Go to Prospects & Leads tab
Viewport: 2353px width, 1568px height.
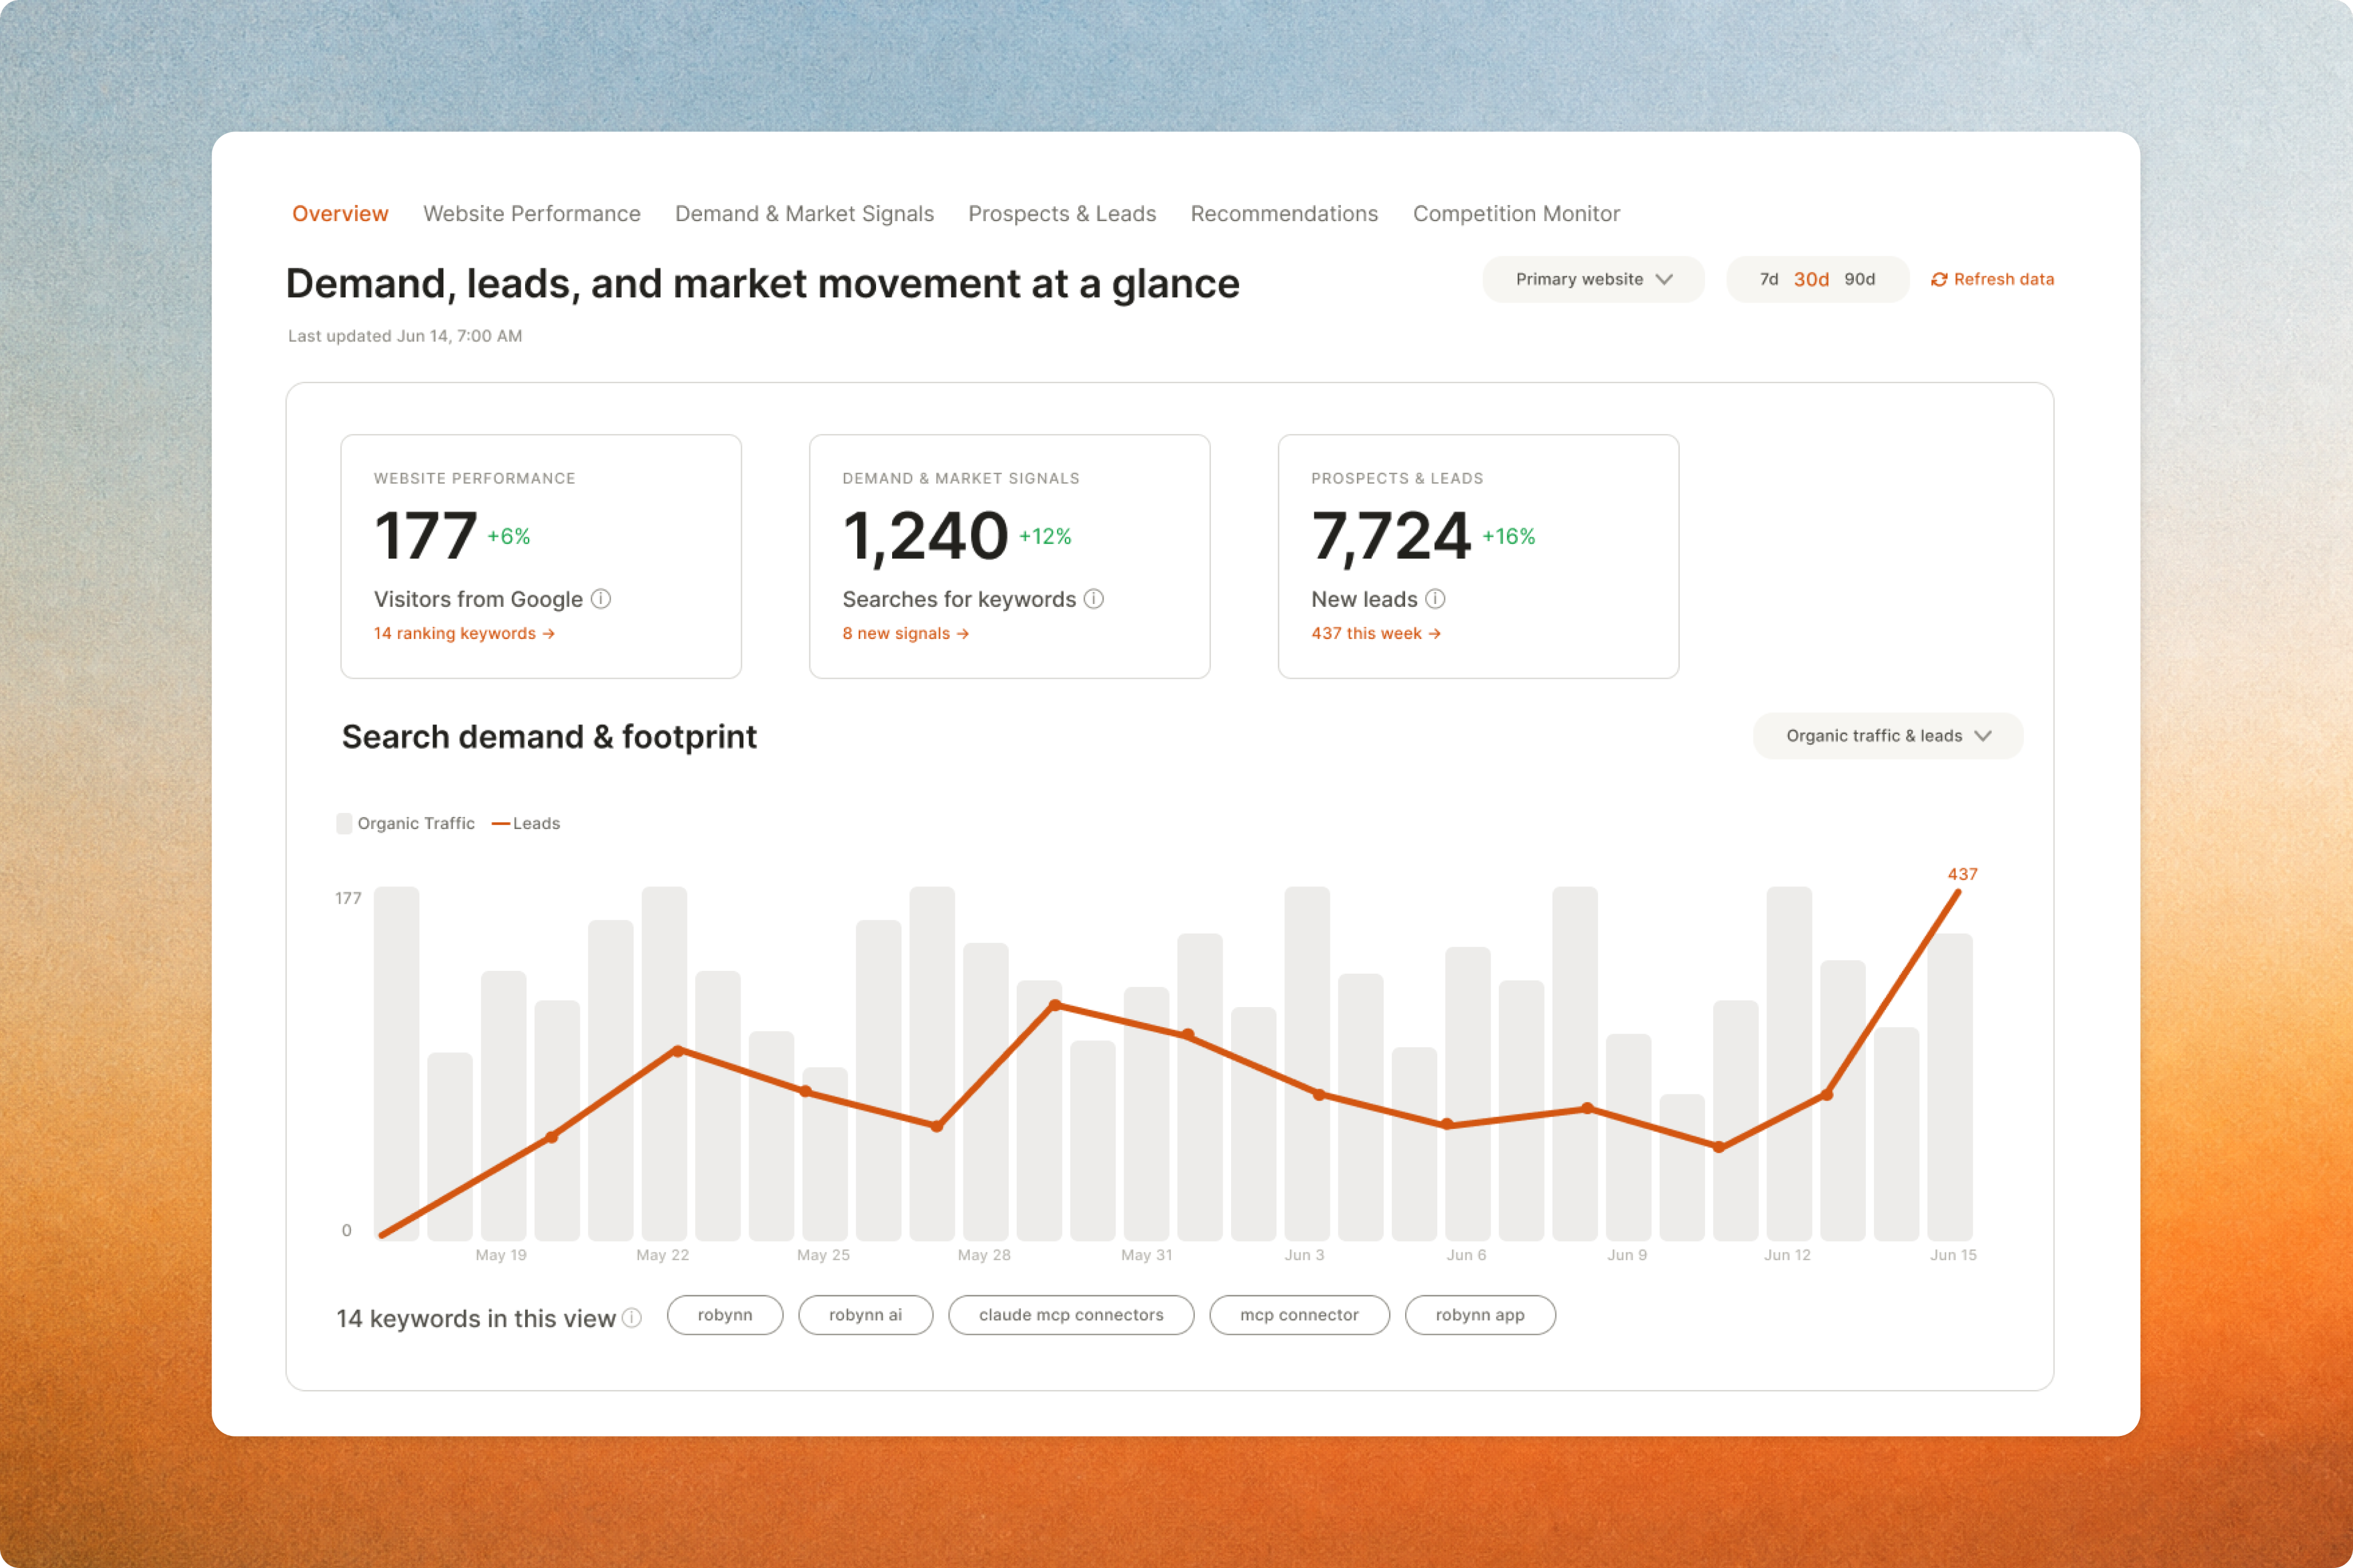pos(1062,214)
